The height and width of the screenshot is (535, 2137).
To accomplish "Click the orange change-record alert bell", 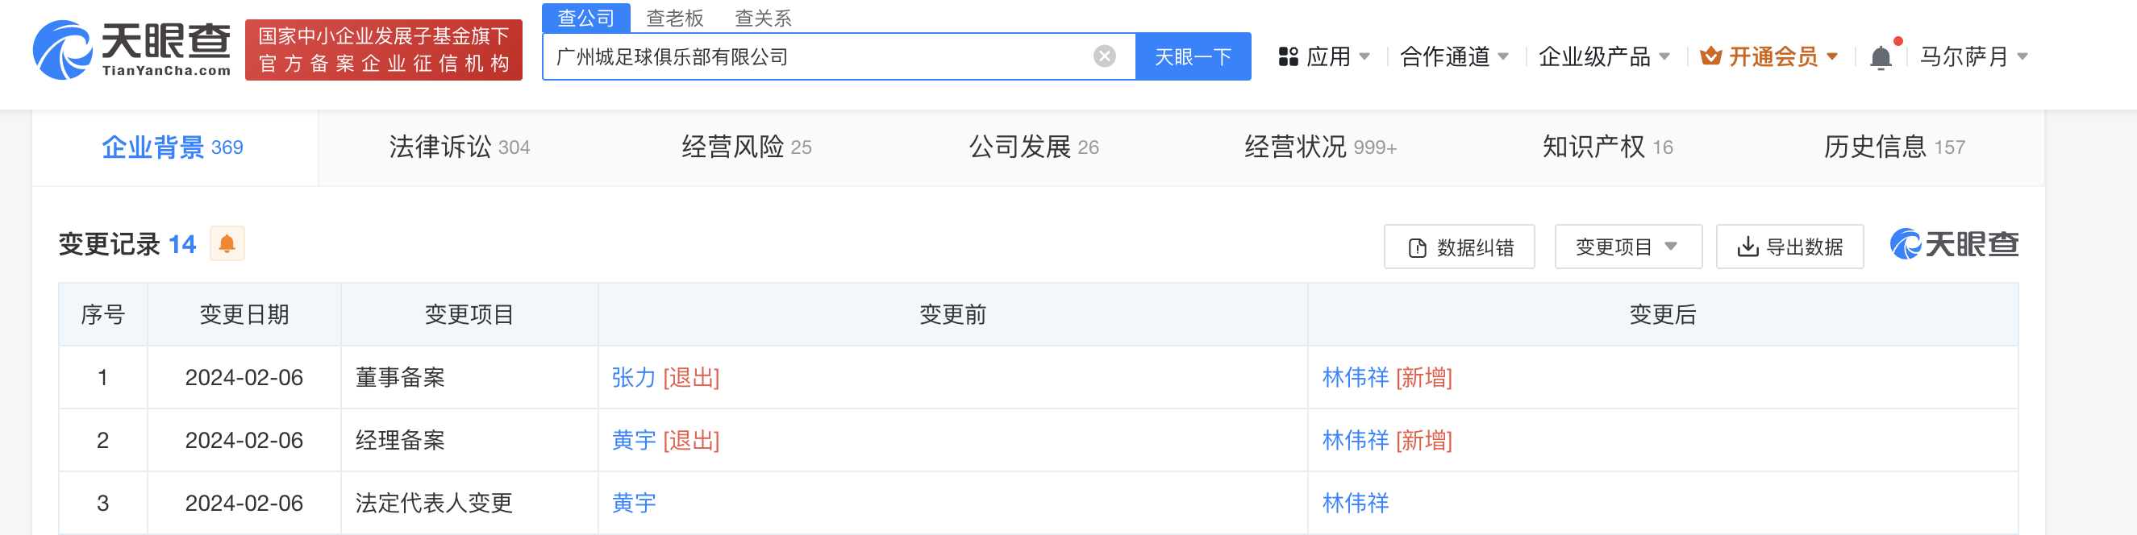I will click(x=227, y=244).
